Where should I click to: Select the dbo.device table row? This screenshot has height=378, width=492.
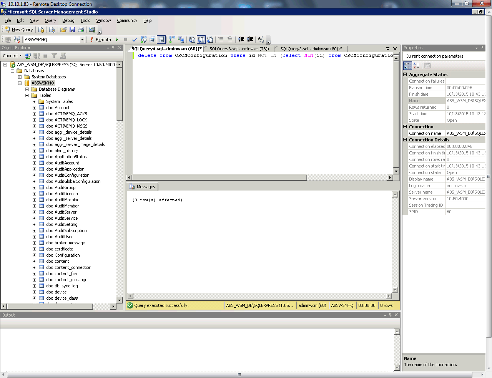pyautogui.click(x=57, y=292)
